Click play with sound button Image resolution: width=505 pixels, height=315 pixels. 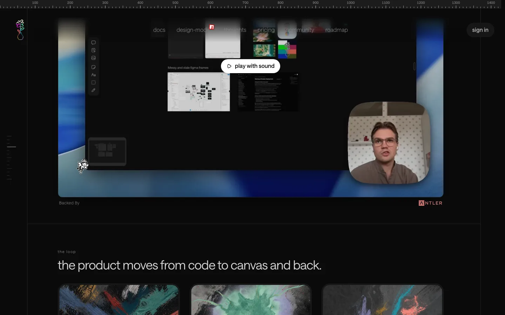point(250,66)
